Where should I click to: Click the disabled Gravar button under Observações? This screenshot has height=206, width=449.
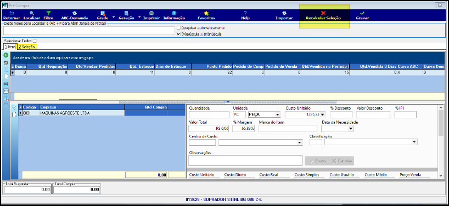[x=317, y=161]
